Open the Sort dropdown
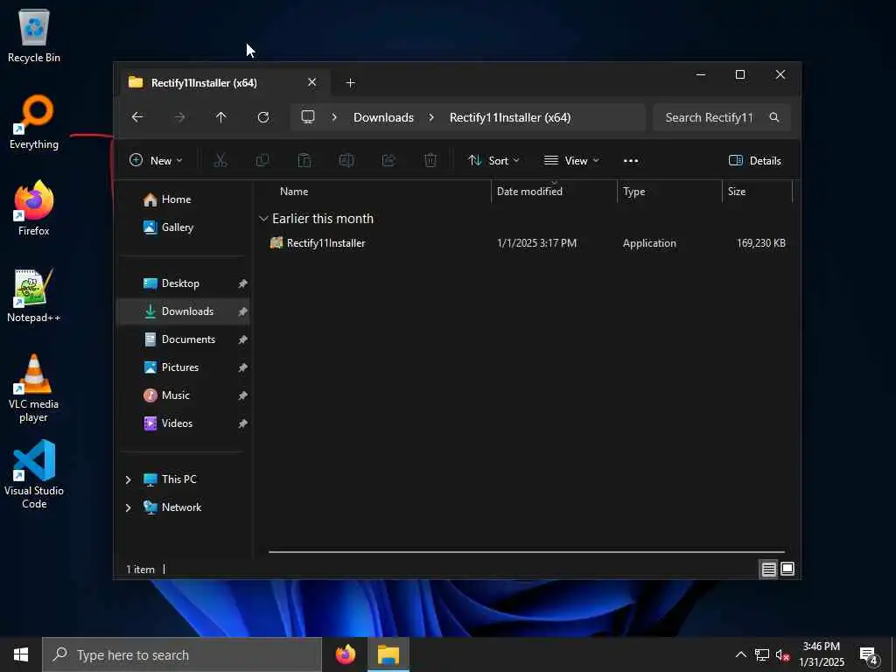Screen dimensions: 896x672 (x=493, y=161)
